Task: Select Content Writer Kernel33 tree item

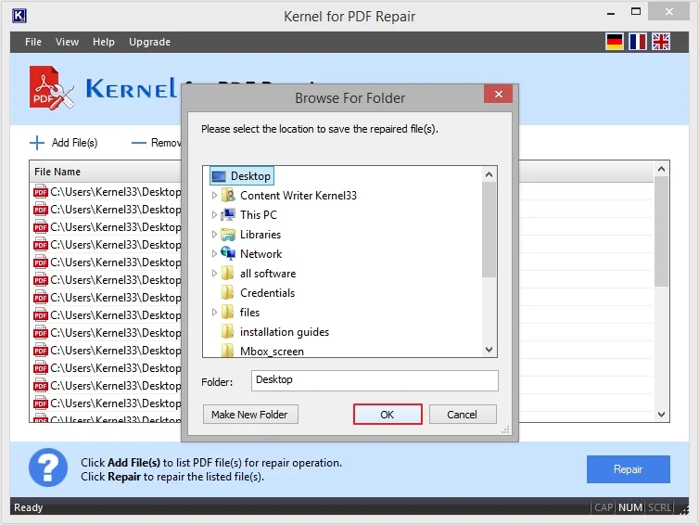Action: click(x=299, y=196)
